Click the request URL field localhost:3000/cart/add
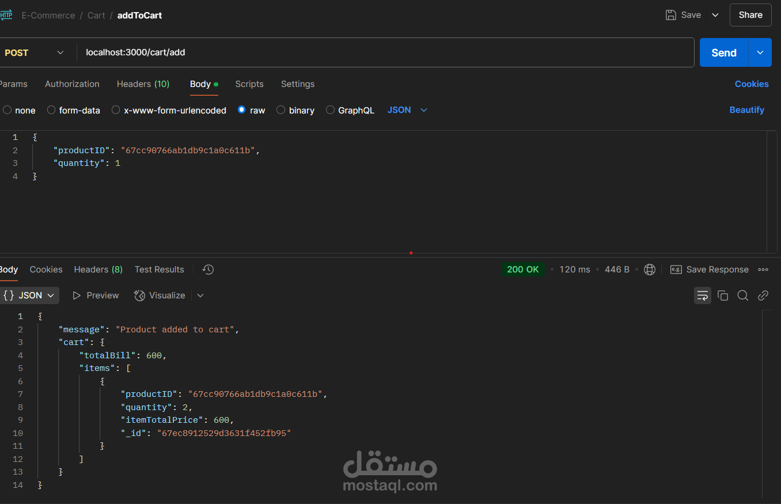The image size is (781, 504). 385,52
